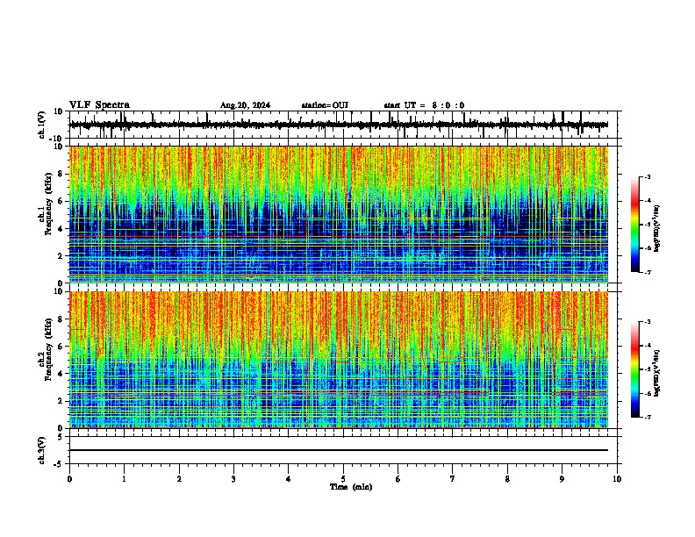The width and height of the screenshot is (695, 537).
Task: Click the '2' minute tick label
Action: tap(179, 479)
